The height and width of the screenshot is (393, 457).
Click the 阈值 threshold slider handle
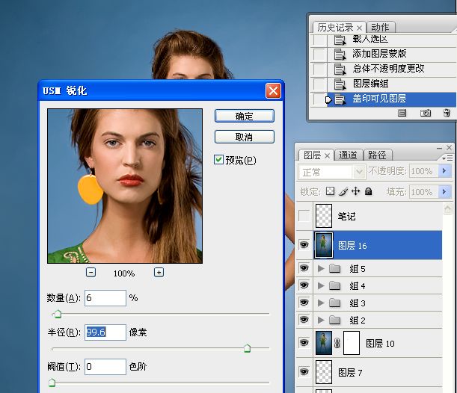[52, 383]
